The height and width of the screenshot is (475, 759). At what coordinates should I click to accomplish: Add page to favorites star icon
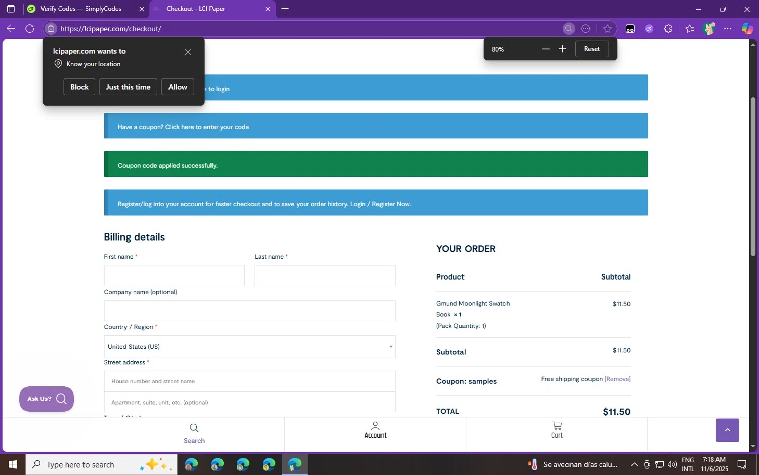tap(607, 29)
